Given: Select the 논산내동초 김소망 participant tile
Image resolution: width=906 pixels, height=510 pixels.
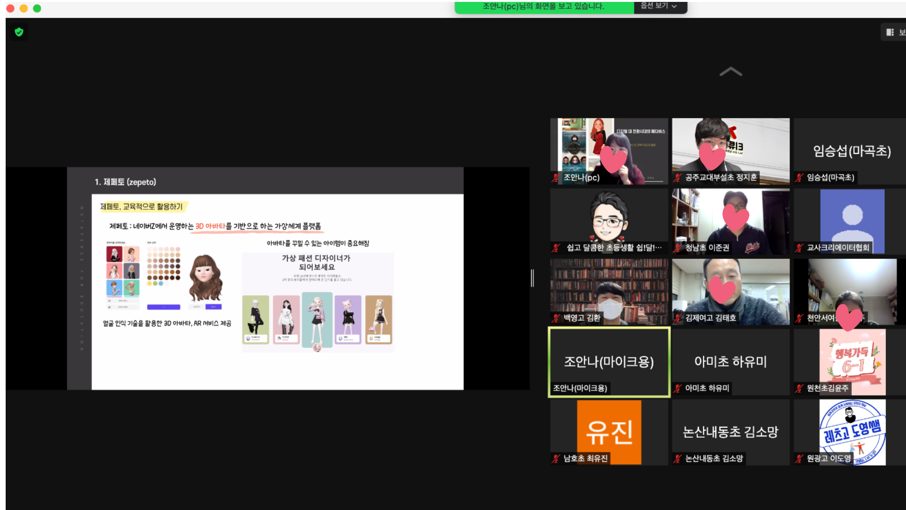Looking at the screenshot, I should 730,432.
